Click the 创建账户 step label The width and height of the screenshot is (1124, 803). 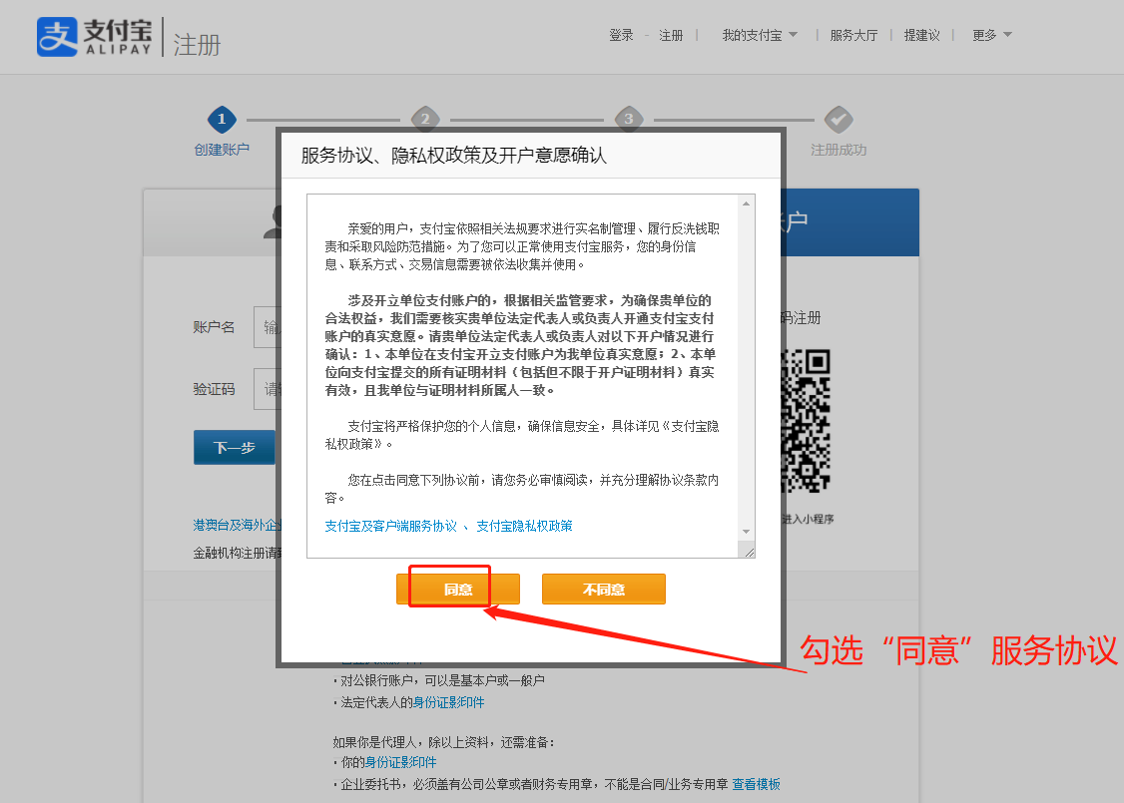pyautogui.click(x=222, y=150)
